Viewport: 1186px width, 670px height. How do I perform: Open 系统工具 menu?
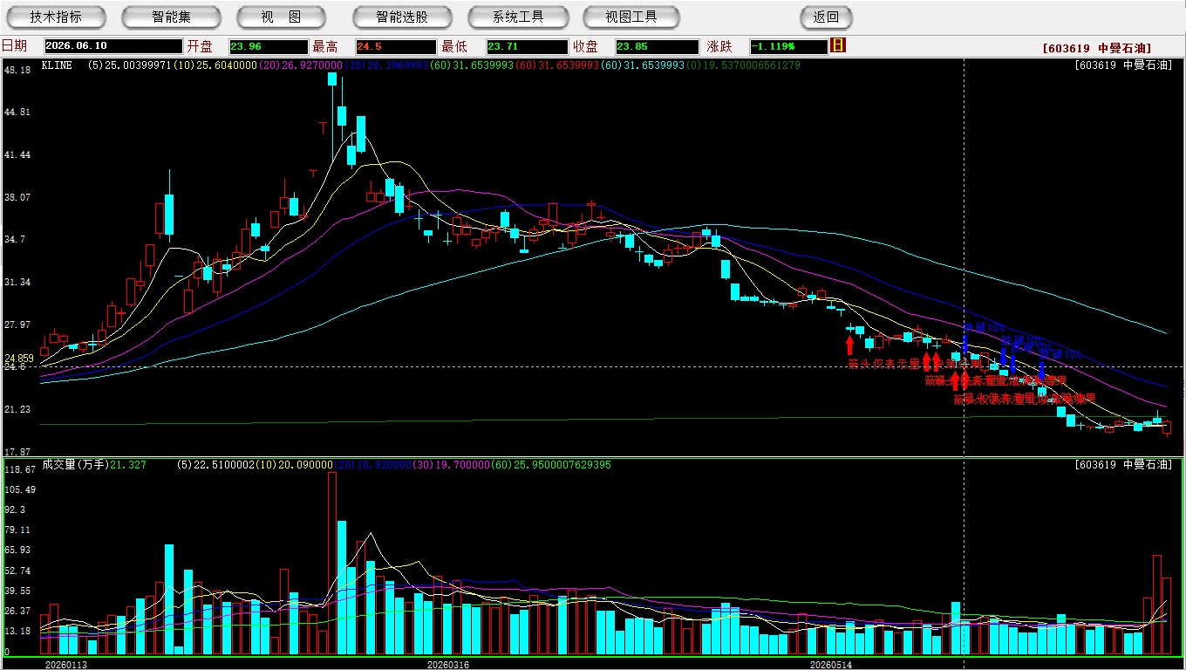click(518, 17)
